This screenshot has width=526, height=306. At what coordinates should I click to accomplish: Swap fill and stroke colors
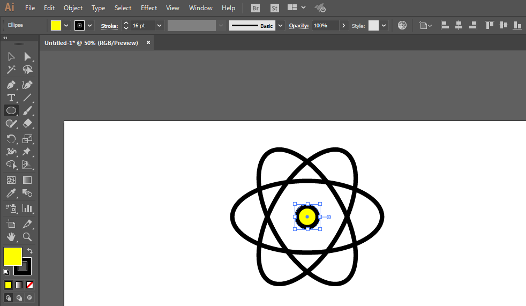coord(30,251)
